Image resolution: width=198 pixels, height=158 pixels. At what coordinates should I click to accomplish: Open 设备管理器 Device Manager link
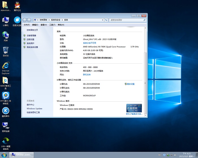31,36
